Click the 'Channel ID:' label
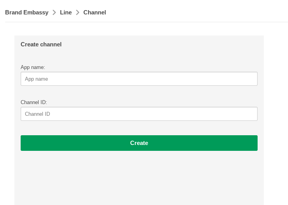Screen dimensions: 288x205 click(34, 102)
